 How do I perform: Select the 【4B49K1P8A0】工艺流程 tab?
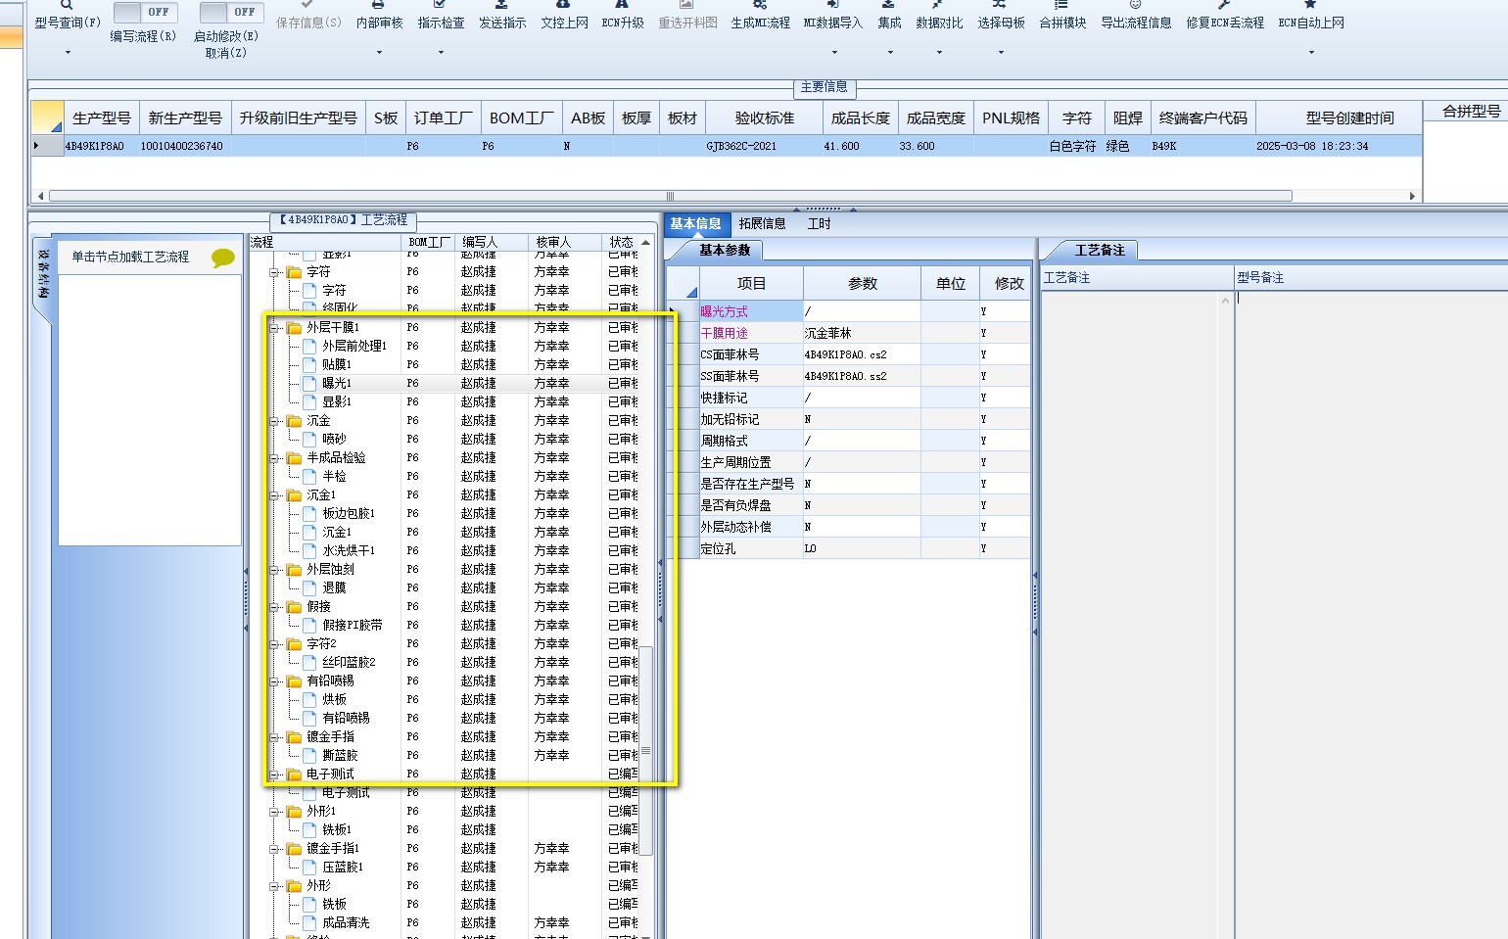click(x=343, y=220)
